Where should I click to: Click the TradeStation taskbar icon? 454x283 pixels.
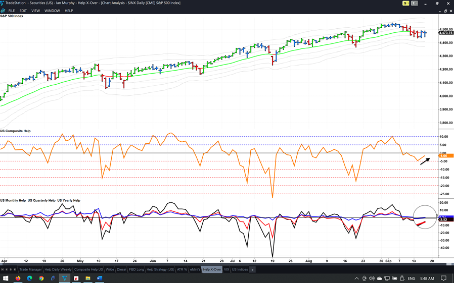(65, 278)
